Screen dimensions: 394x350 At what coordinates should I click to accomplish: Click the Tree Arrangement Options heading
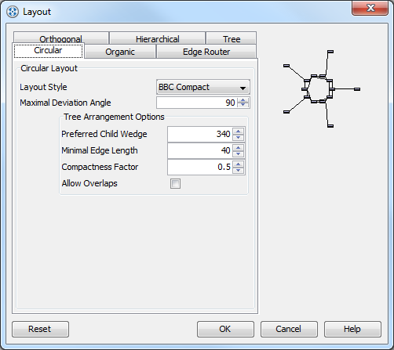[x=114, y=117]
